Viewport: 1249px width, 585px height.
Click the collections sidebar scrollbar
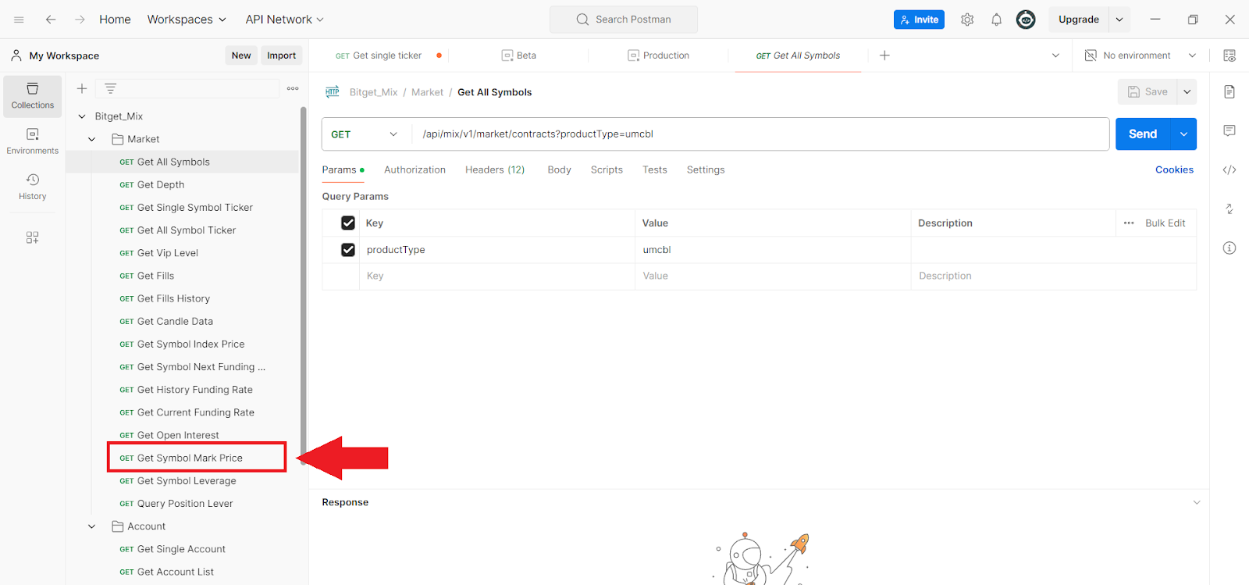[303, 285]
